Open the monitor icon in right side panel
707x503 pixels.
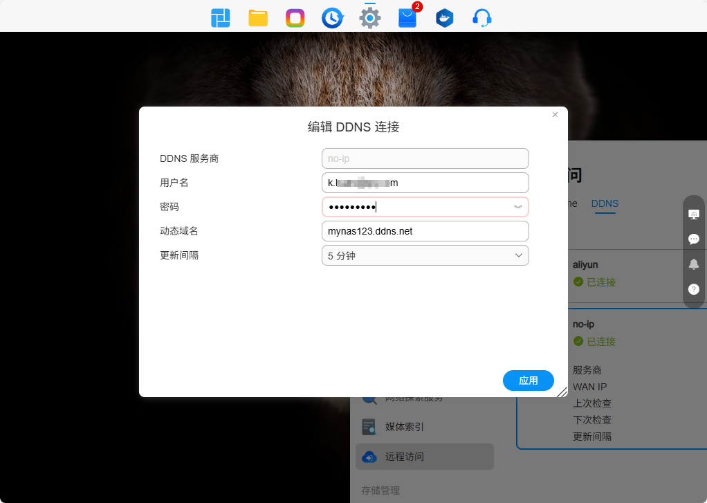(x=694, y=214)
